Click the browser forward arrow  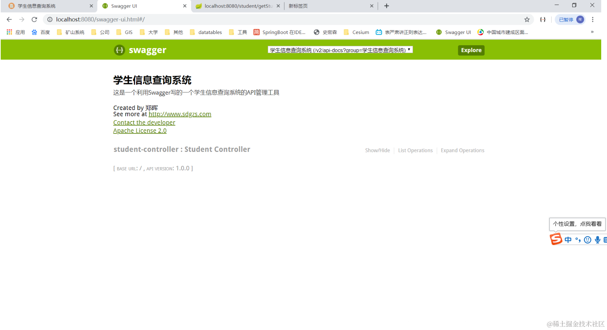pos(22,20)
